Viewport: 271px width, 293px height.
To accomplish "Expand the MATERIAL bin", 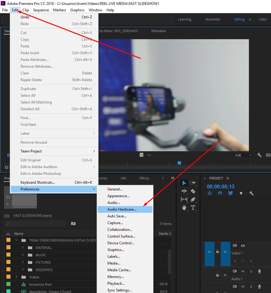I will (x=23, y=247).
